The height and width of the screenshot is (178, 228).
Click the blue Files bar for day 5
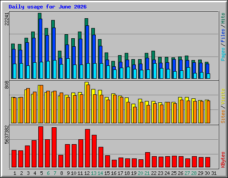click(x=41, y=40)
